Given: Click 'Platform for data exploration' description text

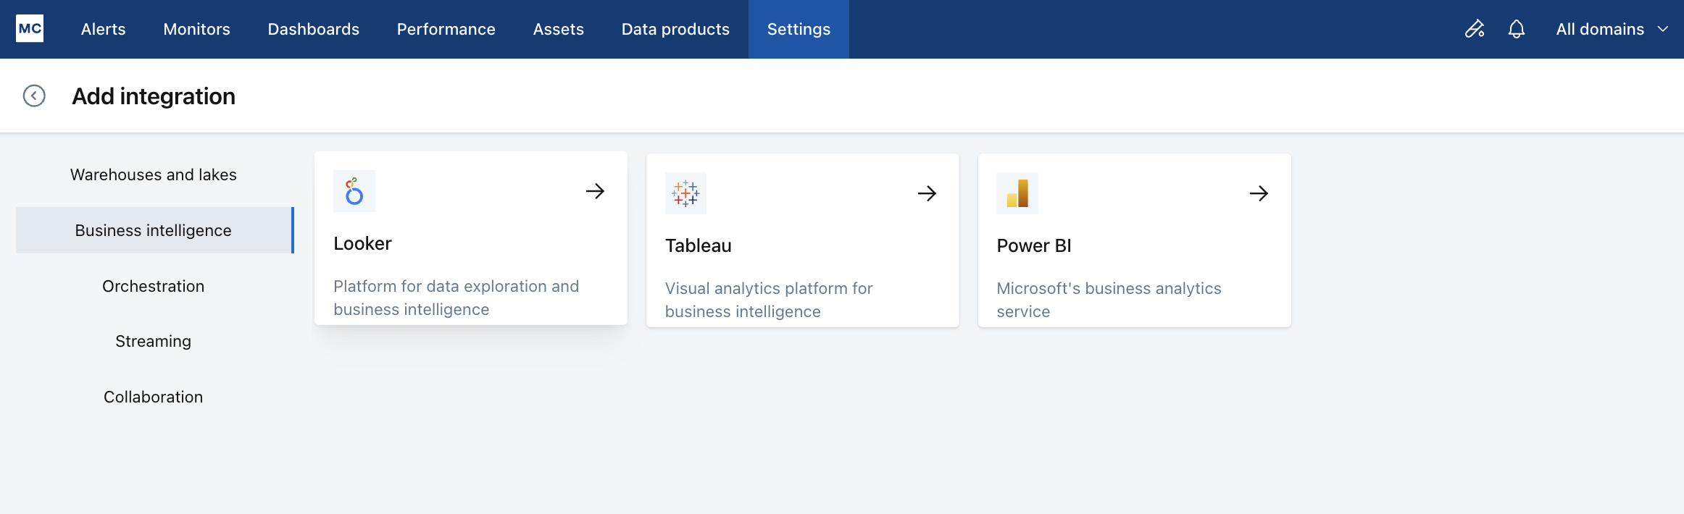Looking at the screenshot, I should (x=456, y=298).
